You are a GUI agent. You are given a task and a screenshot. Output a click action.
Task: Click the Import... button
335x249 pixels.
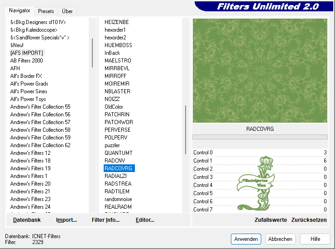click(x=67, y=220)
